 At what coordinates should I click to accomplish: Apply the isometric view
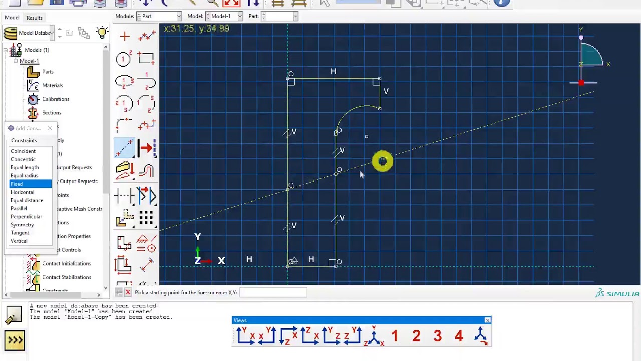coord(375,336)
